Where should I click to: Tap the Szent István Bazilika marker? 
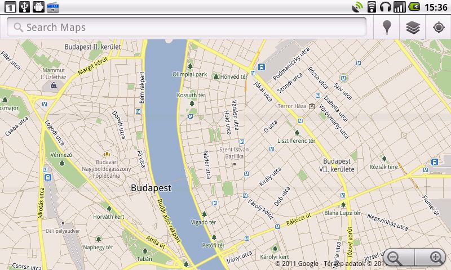click(x=234, y=164)
